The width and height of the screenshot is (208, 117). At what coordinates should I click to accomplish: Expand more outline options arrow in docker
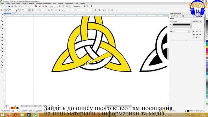pos(187,40)
